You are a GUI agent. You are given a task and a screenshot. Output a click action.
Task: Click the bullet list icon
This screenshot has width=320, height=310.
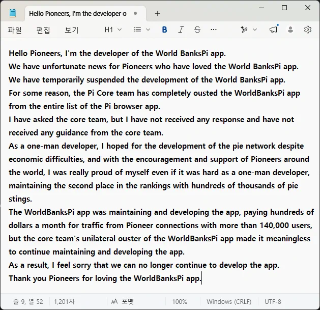coord(137,30)
